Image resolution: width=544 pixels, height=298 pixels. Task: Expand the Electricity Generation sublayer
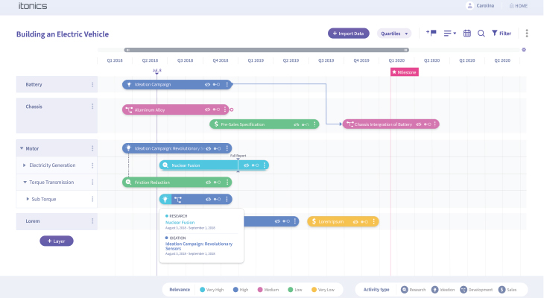tap(25, 165)
